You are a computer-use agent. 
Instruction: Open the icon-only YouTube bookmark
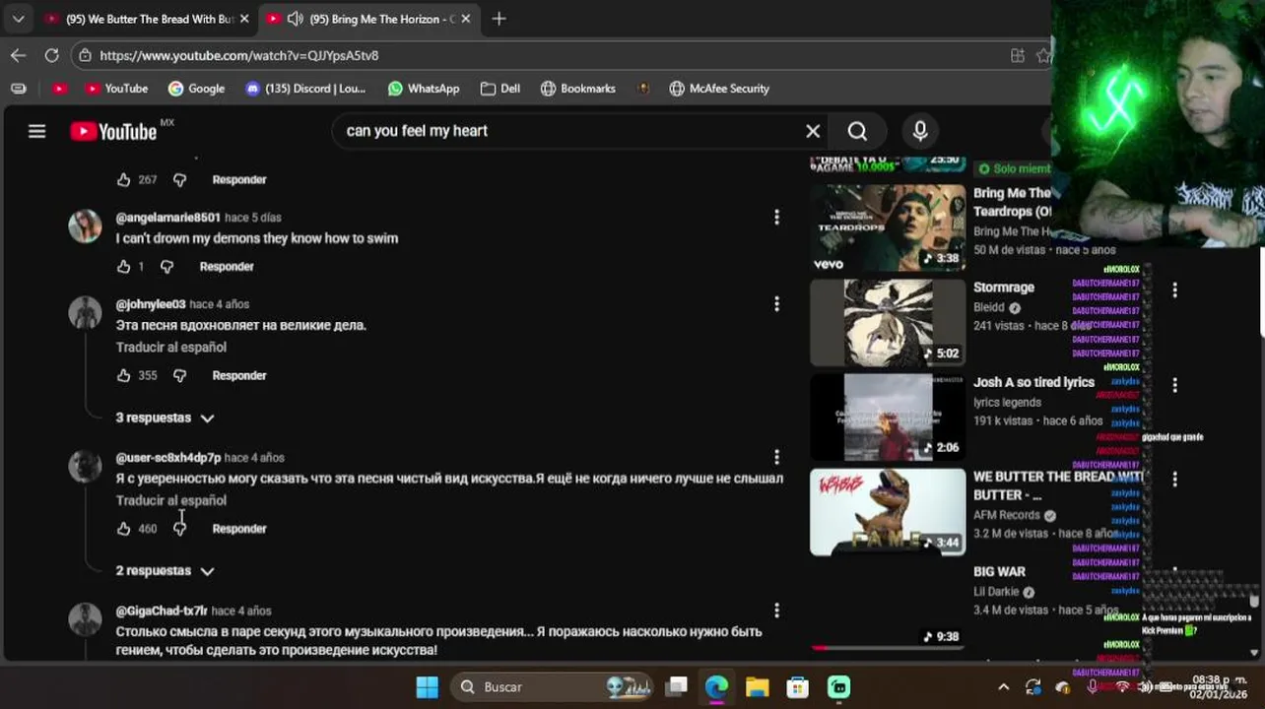(x=59, y=89)
